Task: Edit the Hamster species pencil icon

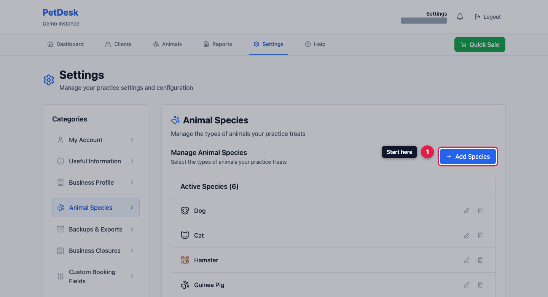Action: point(467,260)
